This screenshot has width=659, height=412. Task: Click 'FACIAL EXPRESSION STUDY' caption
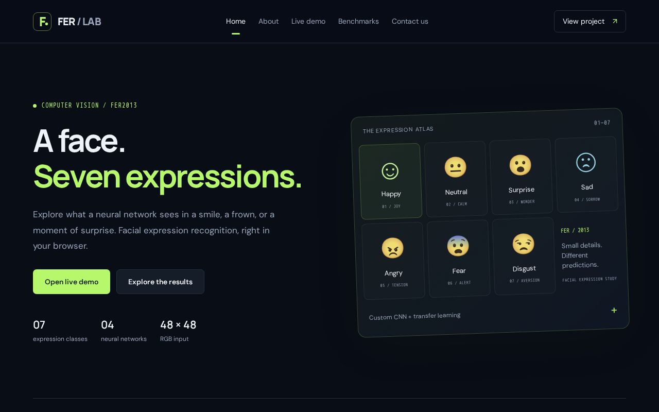click(x=589, y=279)
